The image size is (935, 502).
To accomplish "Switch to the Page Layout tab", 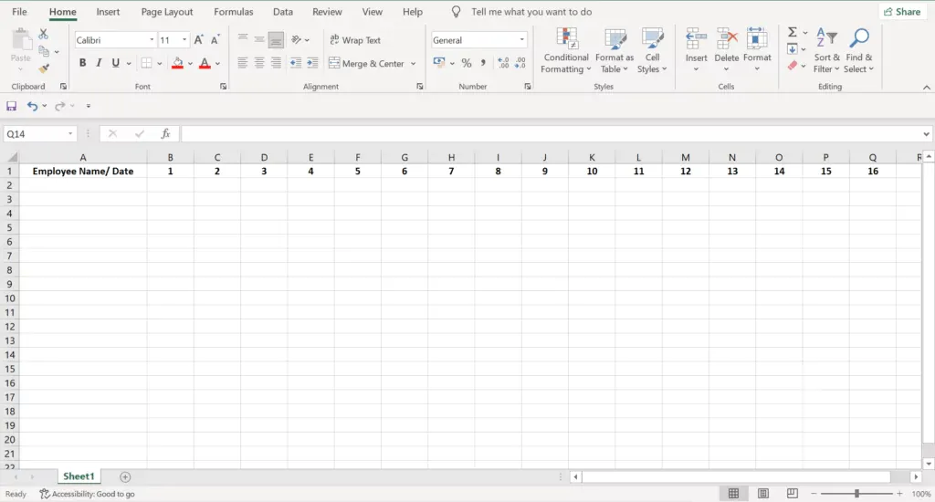I will click(x=167, y=12).
